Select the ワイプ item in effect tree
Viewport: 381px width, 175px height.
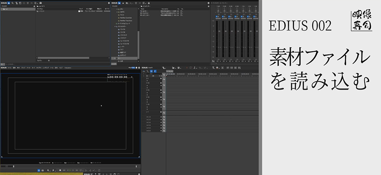point(122,50)
